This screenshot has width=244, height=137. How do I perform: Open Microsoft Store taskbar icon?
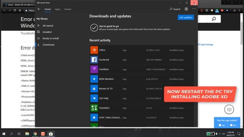(51, 134)
